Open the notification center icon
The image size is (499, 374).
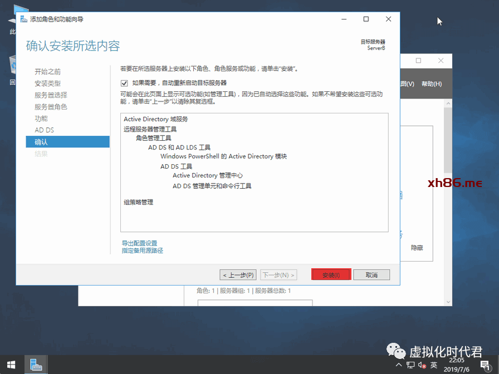[x=485, y=366]
